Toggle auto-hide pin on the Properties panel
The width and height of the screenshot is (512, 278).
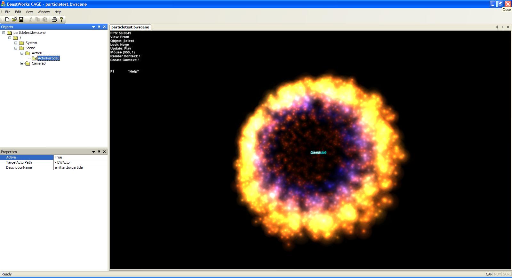[x=99, y=152]
